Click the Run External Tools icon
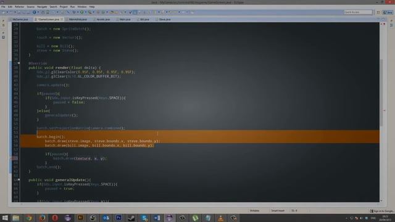 click(89, 12)
